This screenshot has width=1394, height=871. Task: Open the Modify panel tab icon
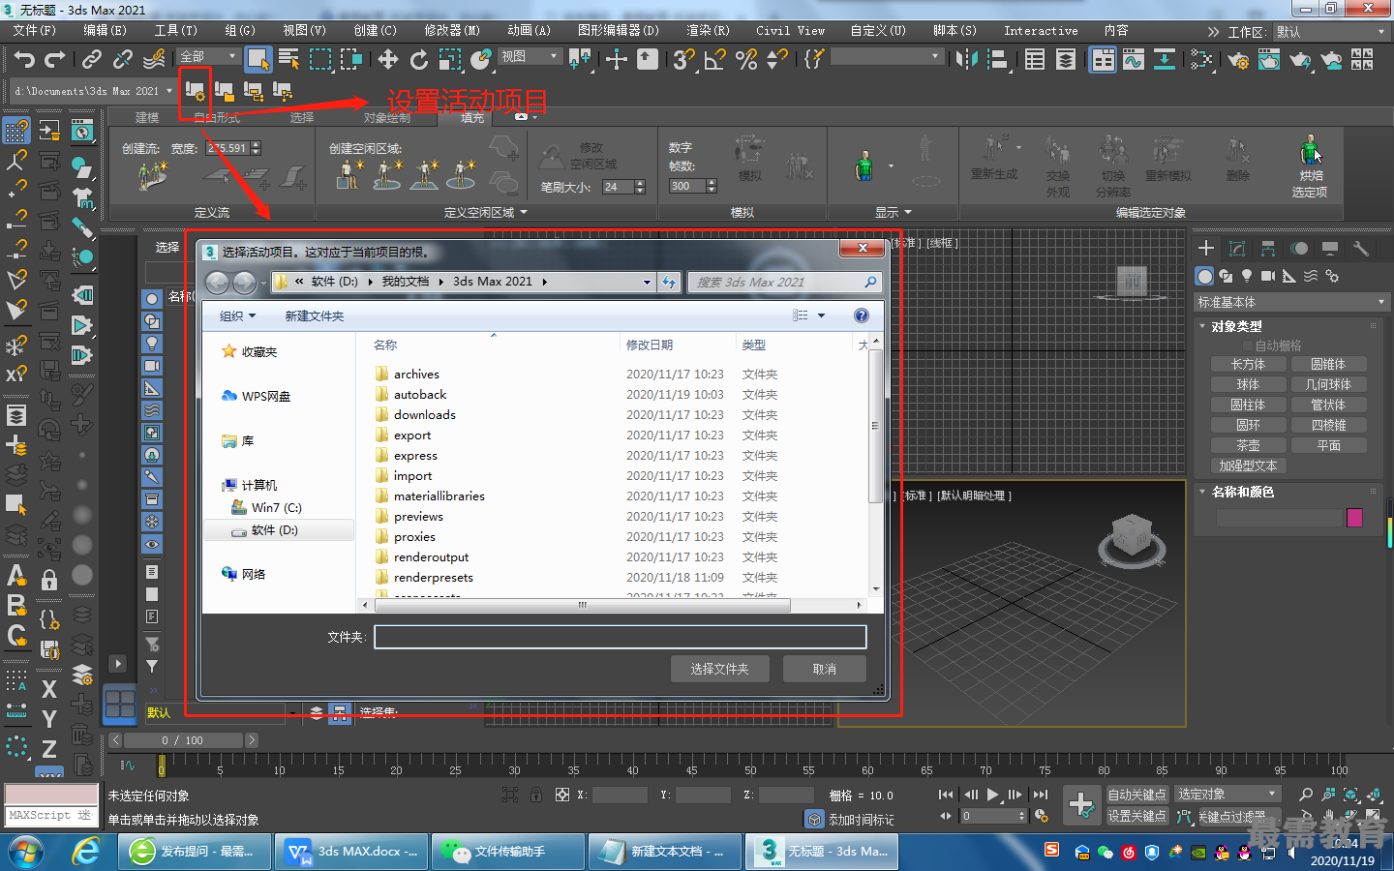coord(1237,249)
